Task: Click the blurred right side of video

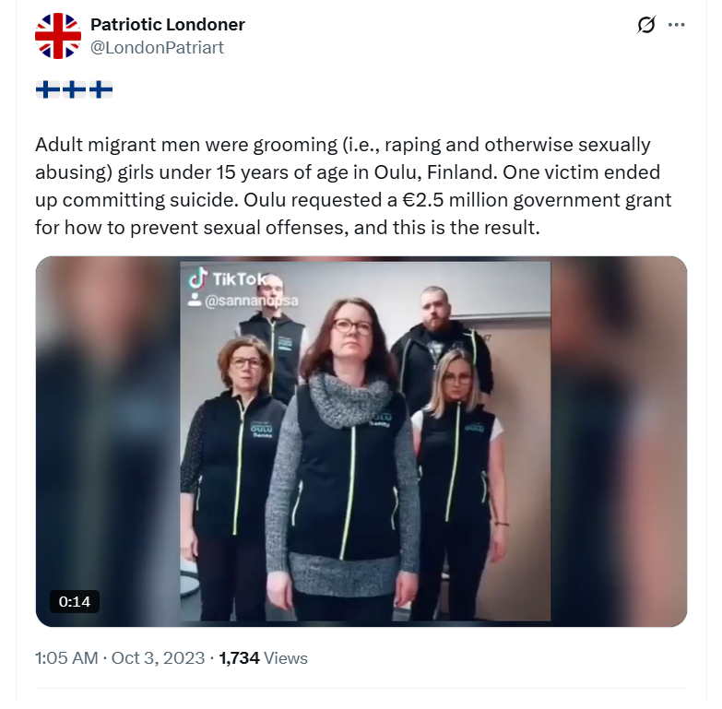Action: tap(619, 442)
